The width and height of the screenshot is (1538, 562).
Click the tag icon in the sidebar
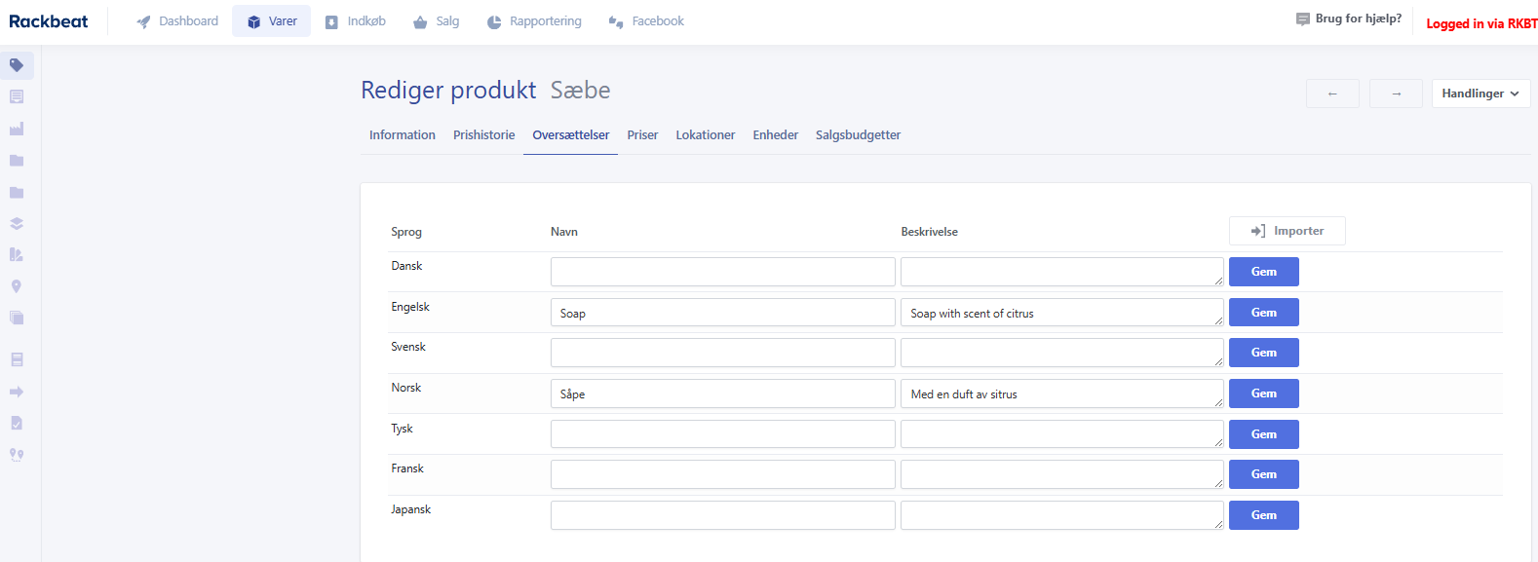click(x=17, y=65)
